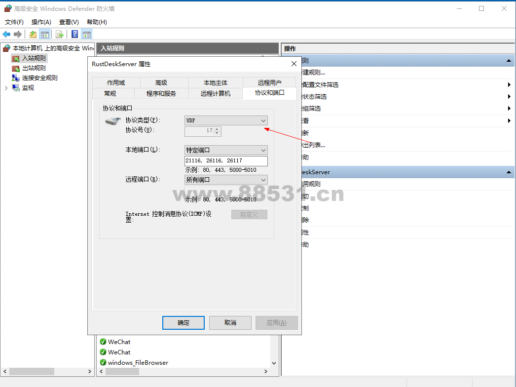
Task: Click the 应用(A) button
Action: click(x=277, y=323)
